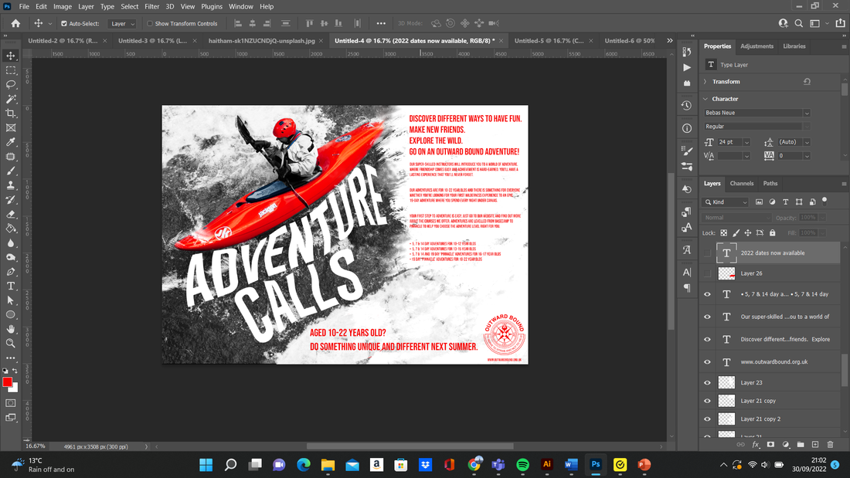Viewport: 850px width, 478px height.
Task: Select the Lasso tool
Action: [x=11, y=84]
